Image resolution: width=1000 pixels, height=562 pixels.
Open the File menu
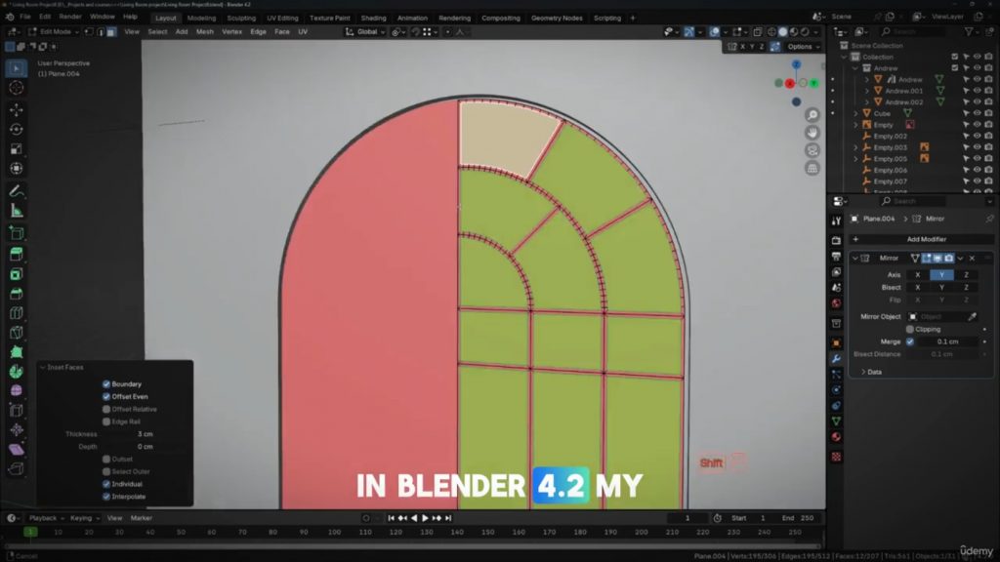(x=24, y=17)
